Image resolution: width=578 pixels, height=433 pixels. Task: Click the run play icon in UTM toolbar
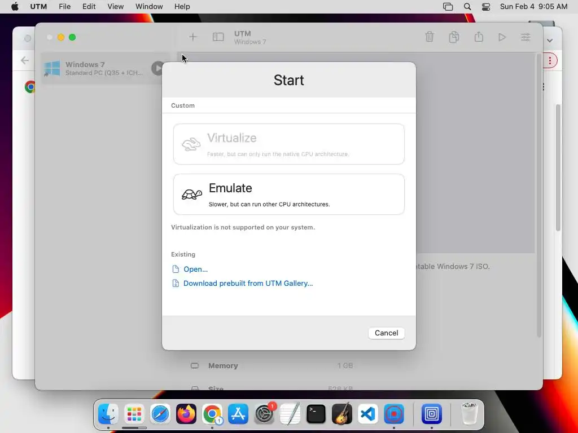502,37
